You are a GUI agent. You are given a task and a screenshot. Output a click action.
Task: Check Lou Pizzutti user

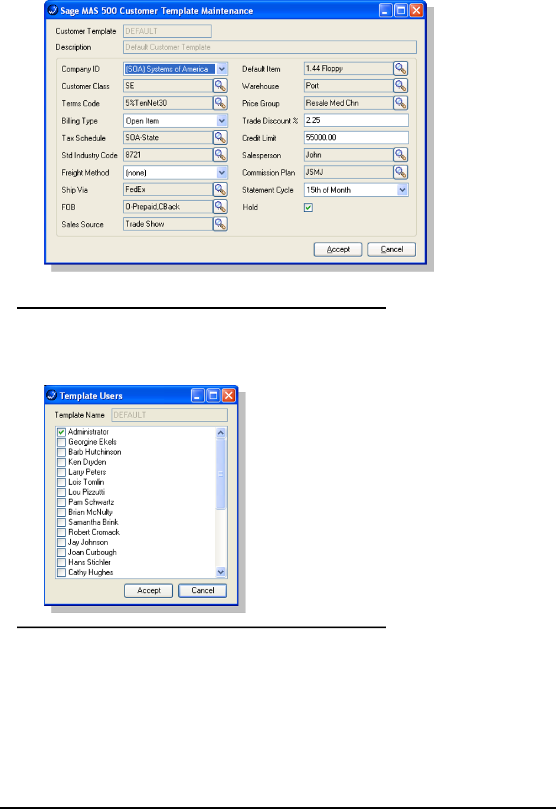point(61,492)
